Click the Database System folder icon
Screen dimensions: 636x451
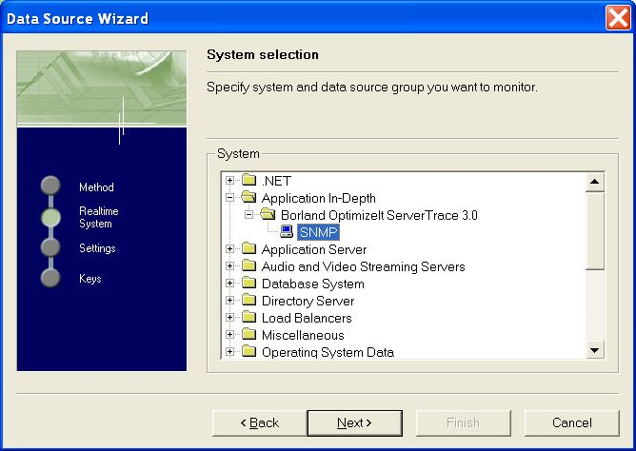click(x=248, y=283)
